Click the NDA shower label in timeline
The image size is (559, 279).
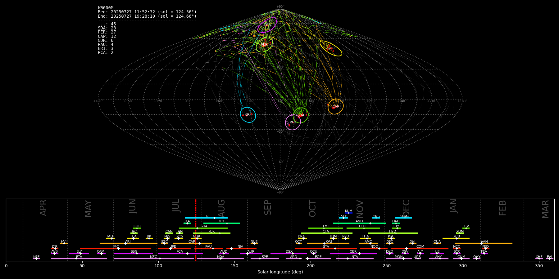[221, 257]
